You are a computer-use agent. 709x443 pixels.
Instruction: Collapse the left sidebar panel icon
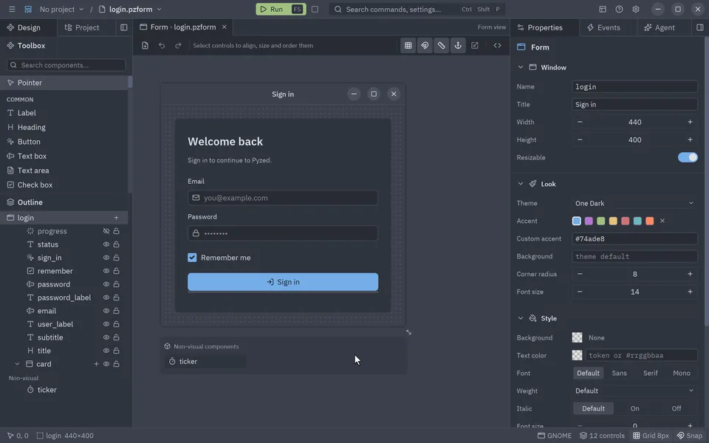(x=124, y=27)
